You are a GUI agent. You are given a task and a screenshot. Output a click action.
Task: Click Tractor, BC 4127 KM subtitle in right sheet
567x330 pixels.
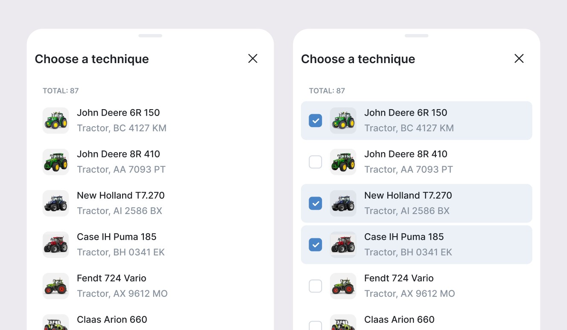pos(409,128)
